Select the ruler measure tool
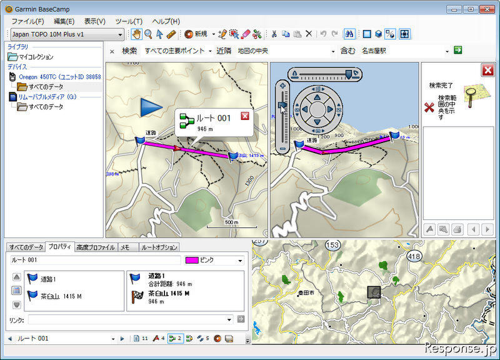The height and width of the screenshot is (360, 500). 171,34
